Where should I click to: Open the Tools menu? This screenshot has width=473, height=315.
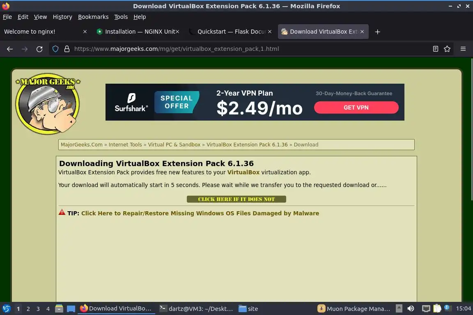click(x=121, y=17)
